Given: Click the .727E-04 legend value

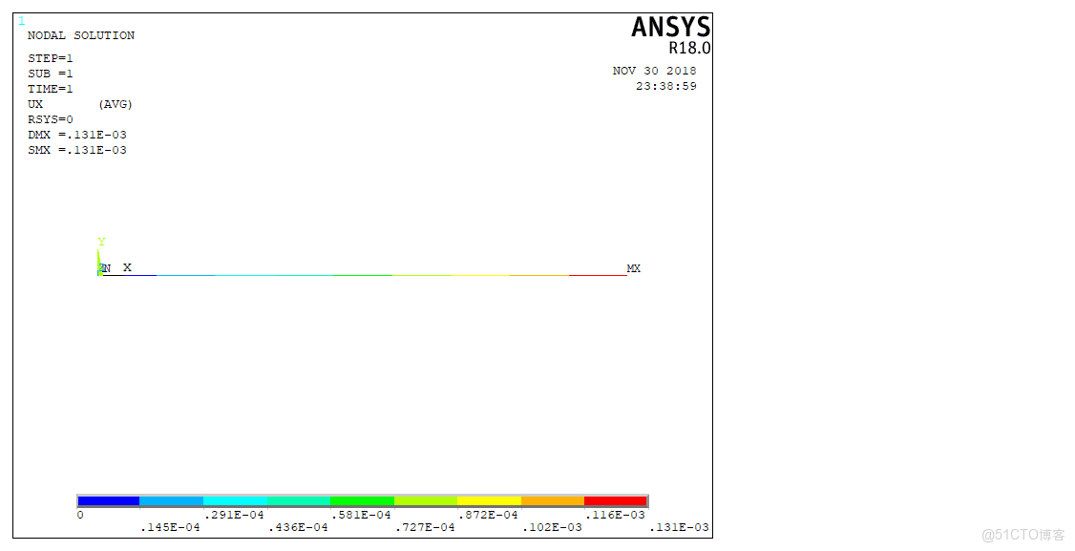Looking at the screenshot, I should (x=425, y=527).
